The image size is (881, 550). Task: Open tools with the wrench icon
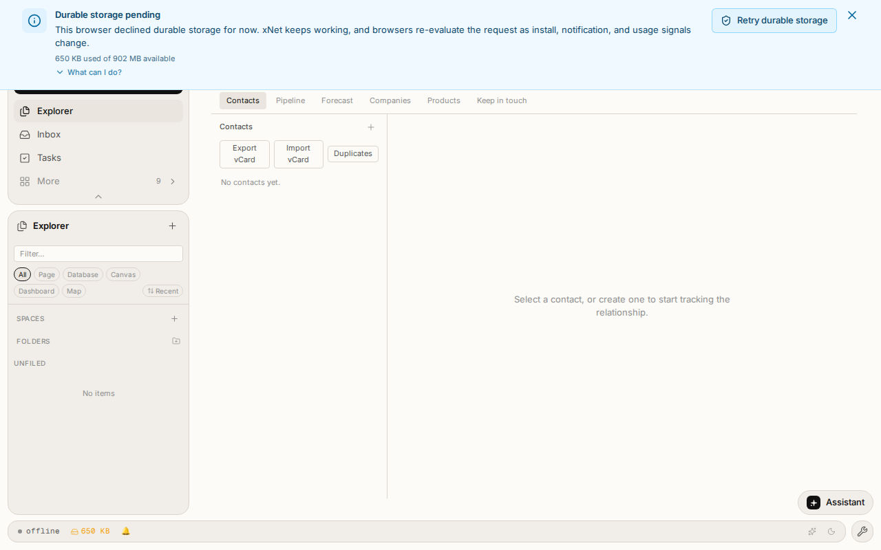(x=862, y=531)
